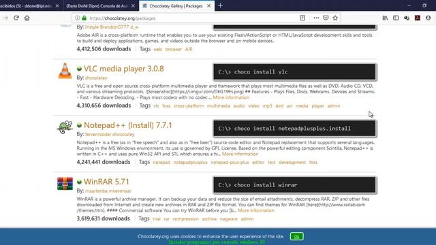Bookmark this page with the star icon

335,18
